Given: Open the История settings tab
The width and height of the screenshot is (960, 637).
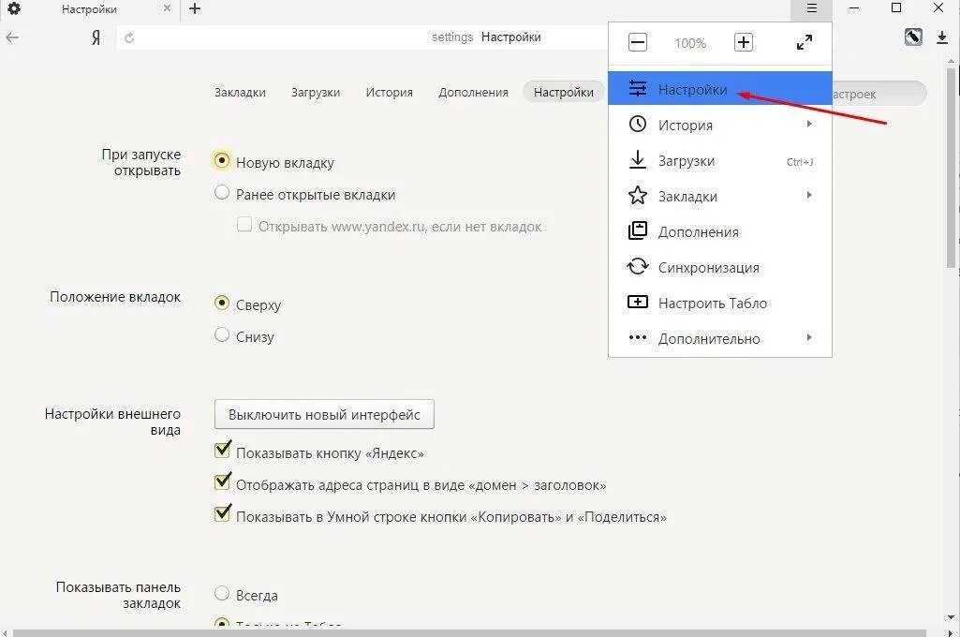Looking at the screenshot, I should (389, 93).
